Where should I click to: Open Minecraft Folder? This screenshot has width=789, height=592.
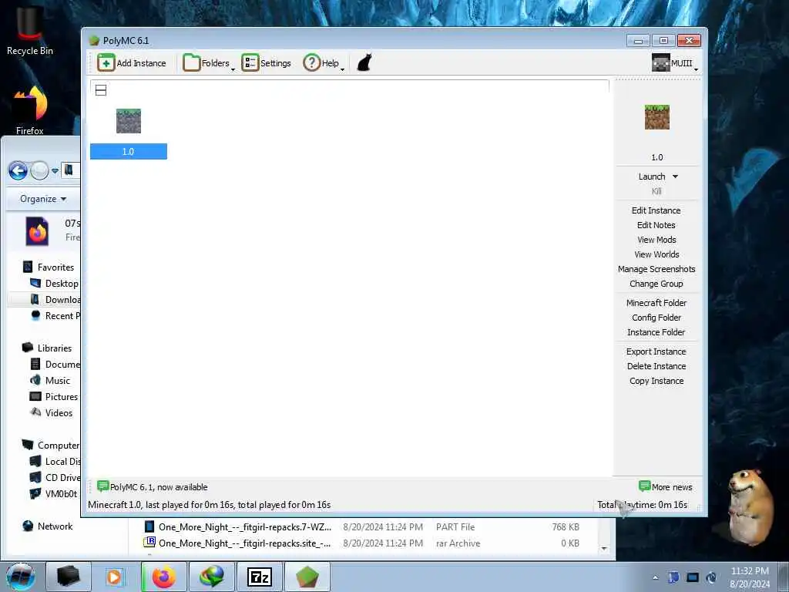pyautogui.click(x=656, y=303)
